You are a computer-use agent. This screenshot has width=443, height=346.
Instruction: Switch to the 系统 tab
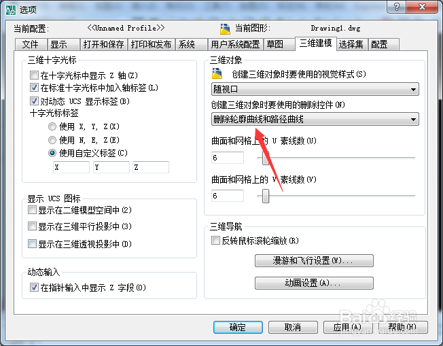[x=192, y=45]
